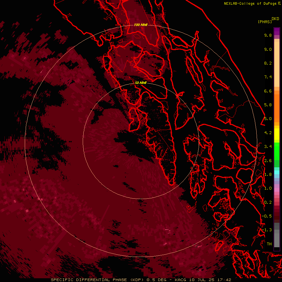282x282 pixels.
Task: Click the 7.4 legend value
Action: 268,77
